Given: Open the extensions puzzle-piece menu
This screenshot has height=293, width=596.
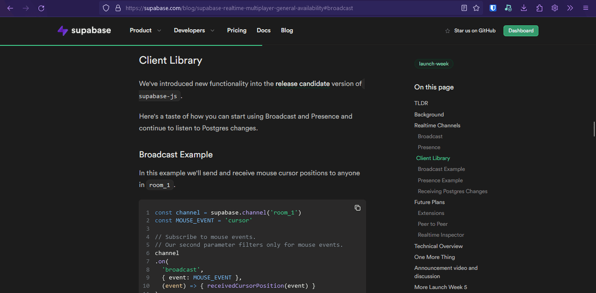Looking at the screenshot, I should [x=539, y=8].
